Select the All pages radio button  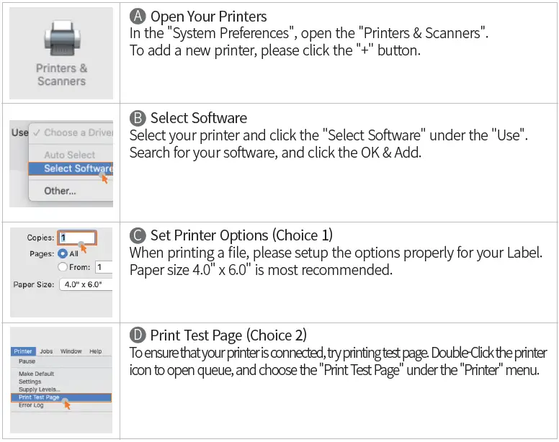click(x=63, y=253)
